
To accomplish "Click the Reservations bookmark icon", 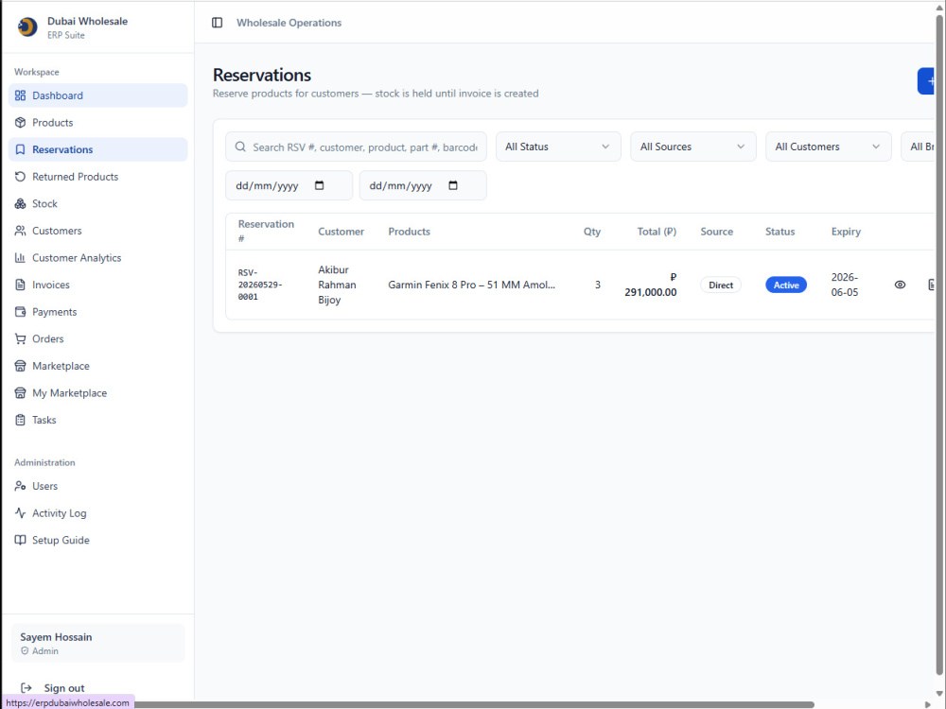I will coord(21,149).
